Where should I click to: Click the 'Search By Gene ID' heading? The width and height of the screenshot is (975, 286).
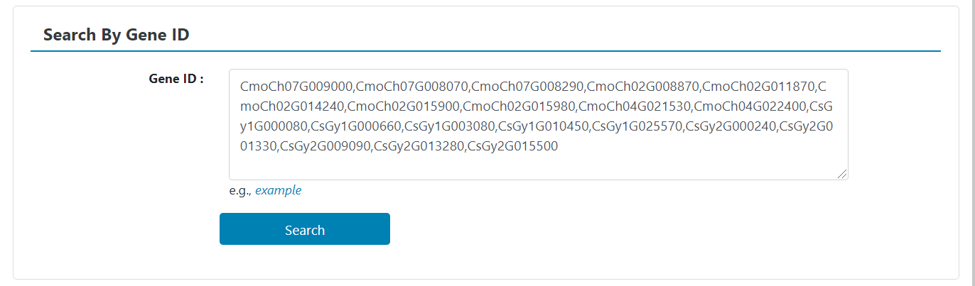(x=116, y=34)
